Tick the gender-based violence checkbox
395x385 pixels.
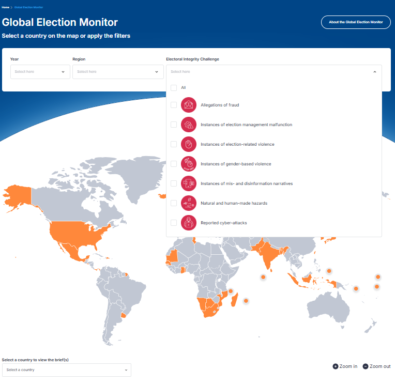pos(174,164)
